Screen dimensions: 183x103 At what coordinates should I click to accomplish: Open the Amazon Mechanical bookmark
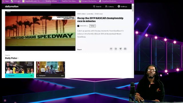(x=88, y=1)
